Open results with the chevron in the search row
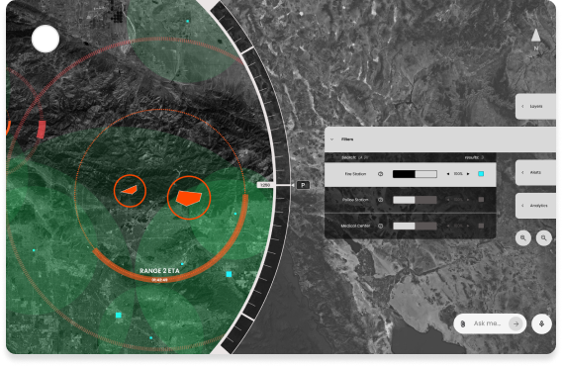This screenshot has height=366, width=562. (483, 157)
